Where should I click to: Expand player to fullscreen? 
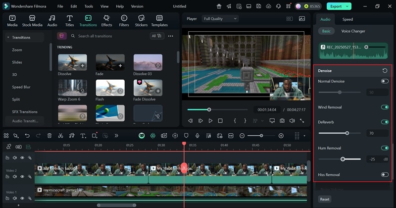click(302, 121)
